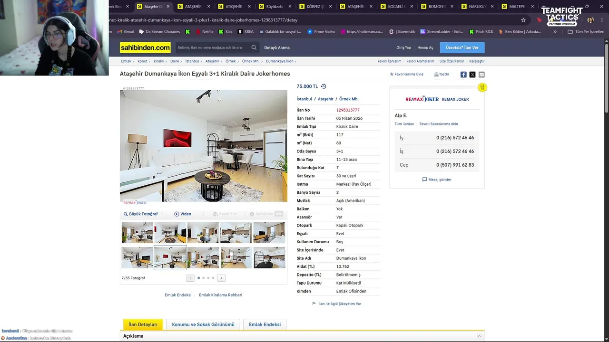Select second pagination dot under thumbnails
This screenshot has width=609, height=342.
203,278
